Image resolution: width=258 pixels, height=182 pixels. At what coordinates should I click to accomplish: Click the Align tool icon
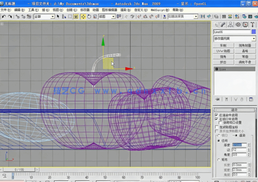point(209,17)
